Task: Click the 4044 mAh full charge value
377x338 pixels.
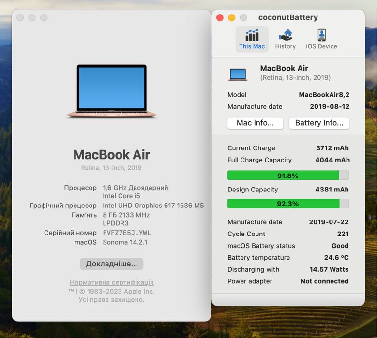Action: click(332, 160)
